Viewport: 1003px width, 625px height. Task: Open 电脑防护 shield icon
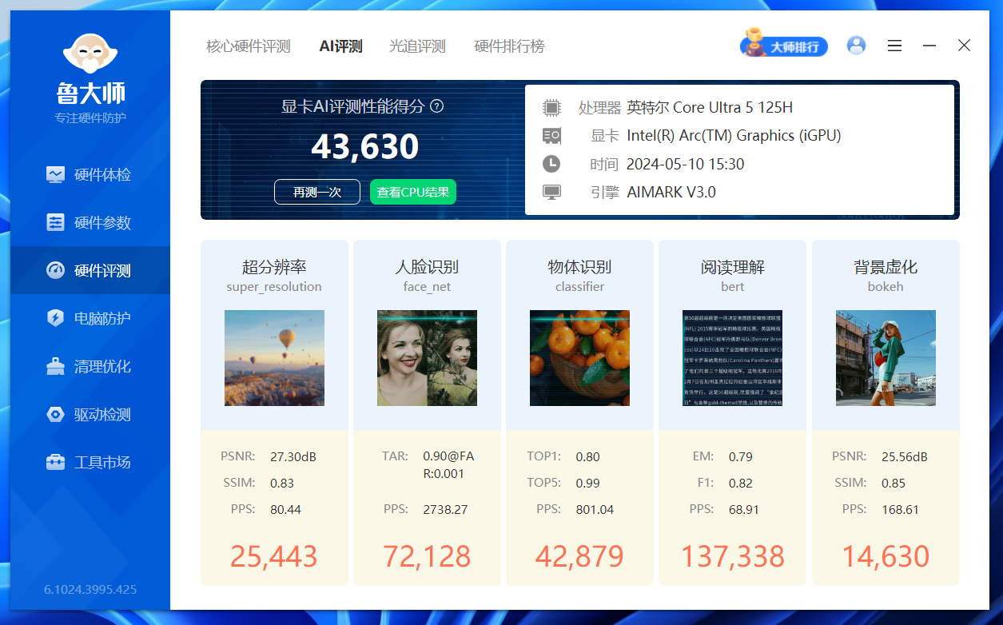click(x=55, y=318)
